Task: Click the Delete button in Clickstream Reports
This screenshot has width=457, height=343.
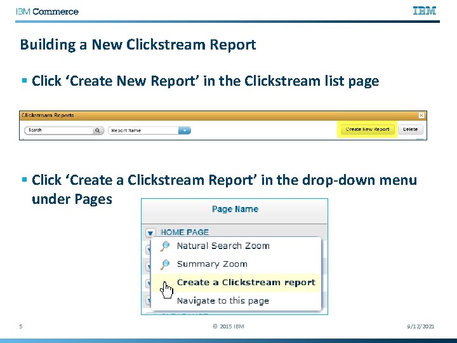Action: coord(411,129)
